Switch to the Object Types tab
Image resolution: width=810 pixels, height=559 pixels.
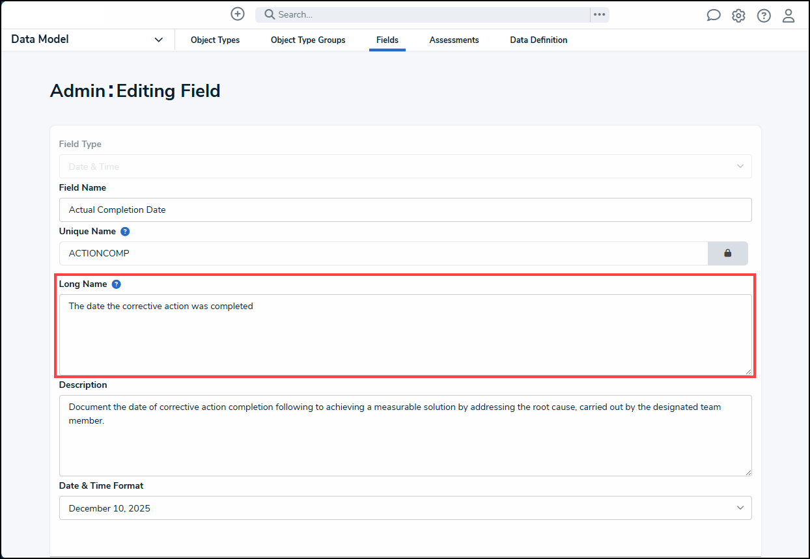tap(215, 40)
